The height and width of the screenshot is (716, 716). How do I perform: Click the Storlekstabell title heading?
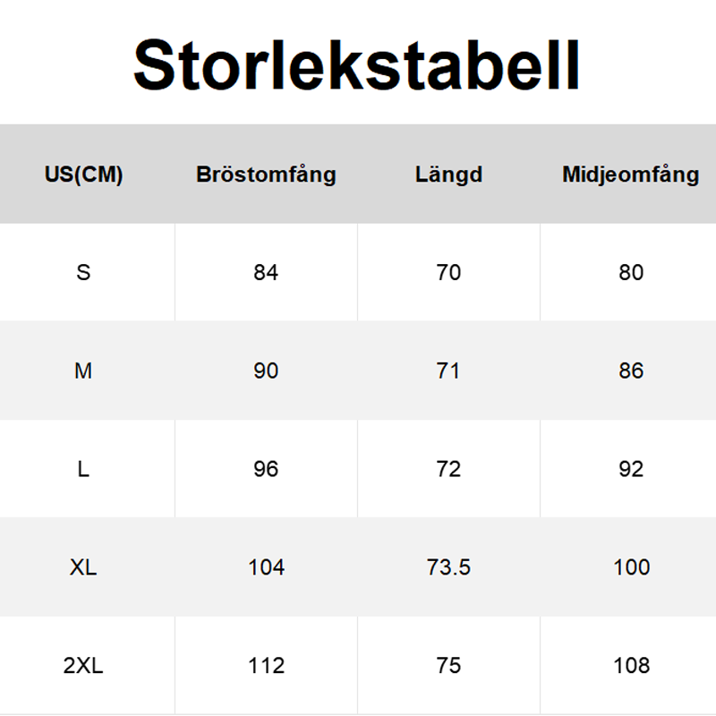click(x=357, y=64)
